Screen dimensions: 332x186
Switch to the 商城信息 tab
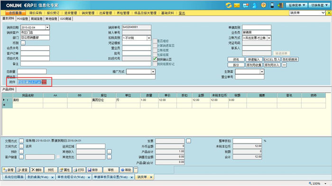coord(37,19)
